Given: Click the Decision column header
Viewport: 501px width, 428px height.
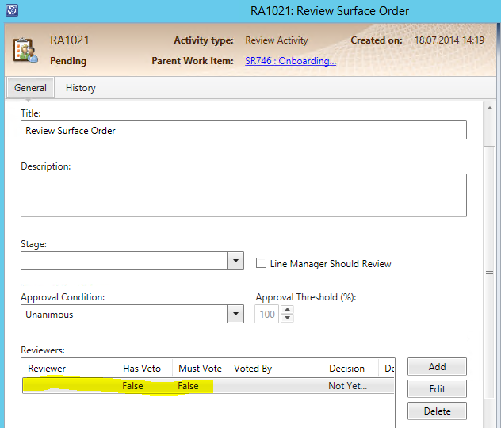Looking at the screenshot, I should coord(349,369).
